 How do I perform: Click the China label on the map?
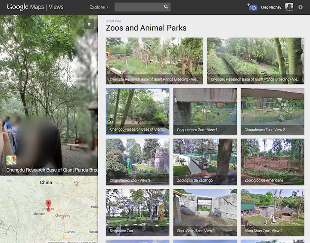(46, 182)
